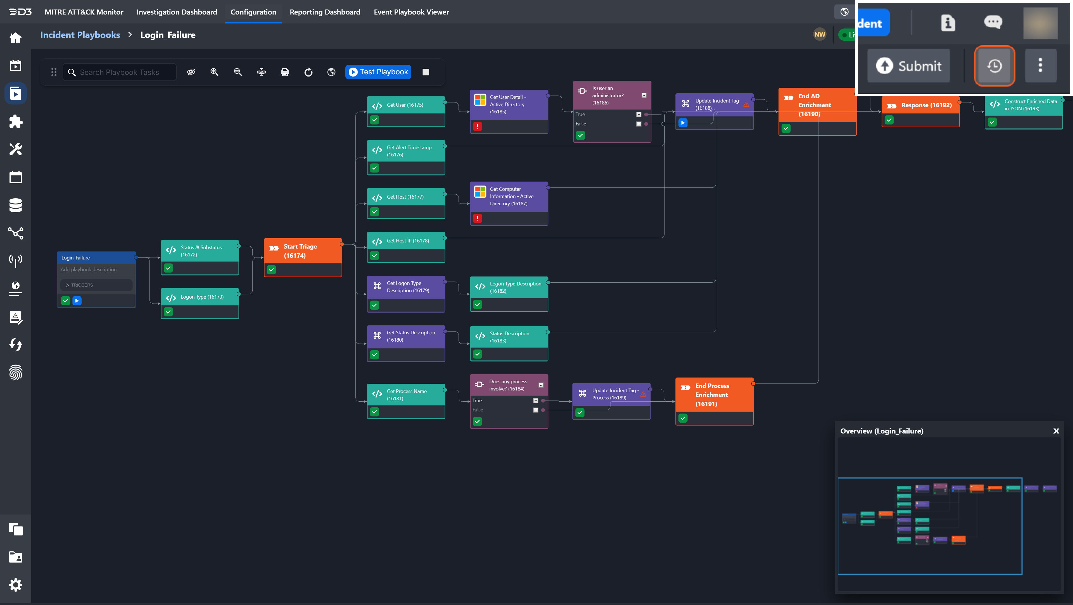
Task: Click the Search Playbook Tasks field
Action: (x=120, y=72)
